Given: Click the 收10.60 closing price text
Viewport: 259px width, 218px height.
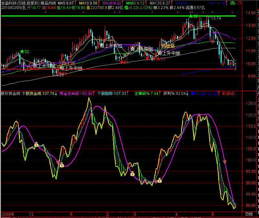Looking at the screenshot, I should pos(79,8).
